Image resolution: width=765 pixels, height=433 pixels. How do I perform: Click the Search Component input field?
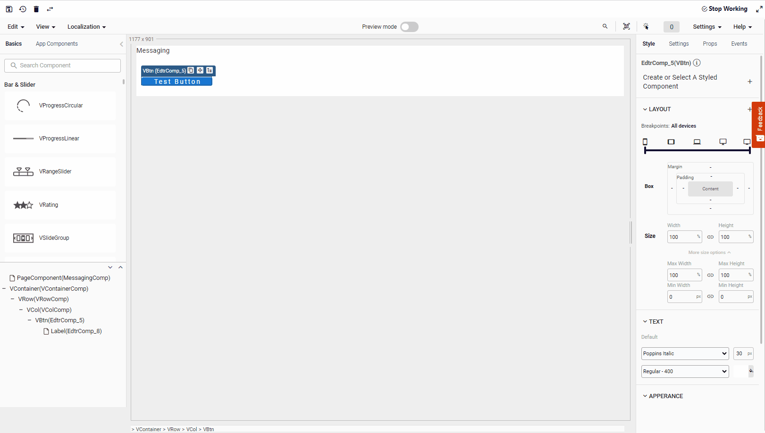63,65
